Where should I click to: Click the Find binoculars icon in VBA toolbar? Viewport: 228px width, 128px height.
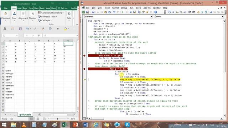coord(110,12)
